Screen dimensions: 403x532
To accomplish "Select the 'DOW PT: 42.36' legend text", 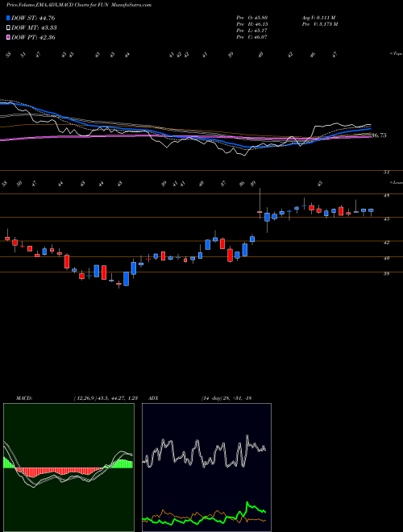I will (x=33, y=38).
